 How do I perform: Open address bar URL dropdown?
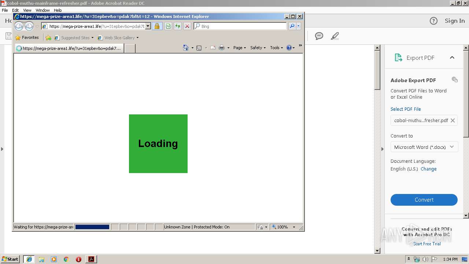[148, 26]
